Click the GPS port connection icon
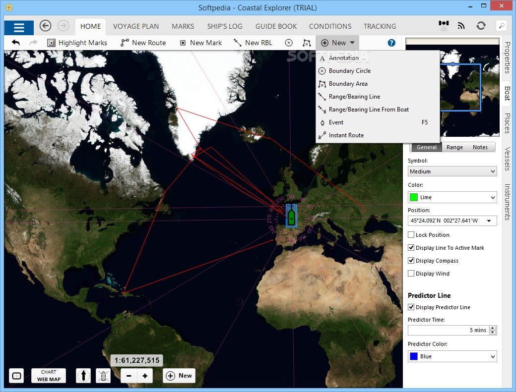This screenshot has width=516, height=392. 444,25
